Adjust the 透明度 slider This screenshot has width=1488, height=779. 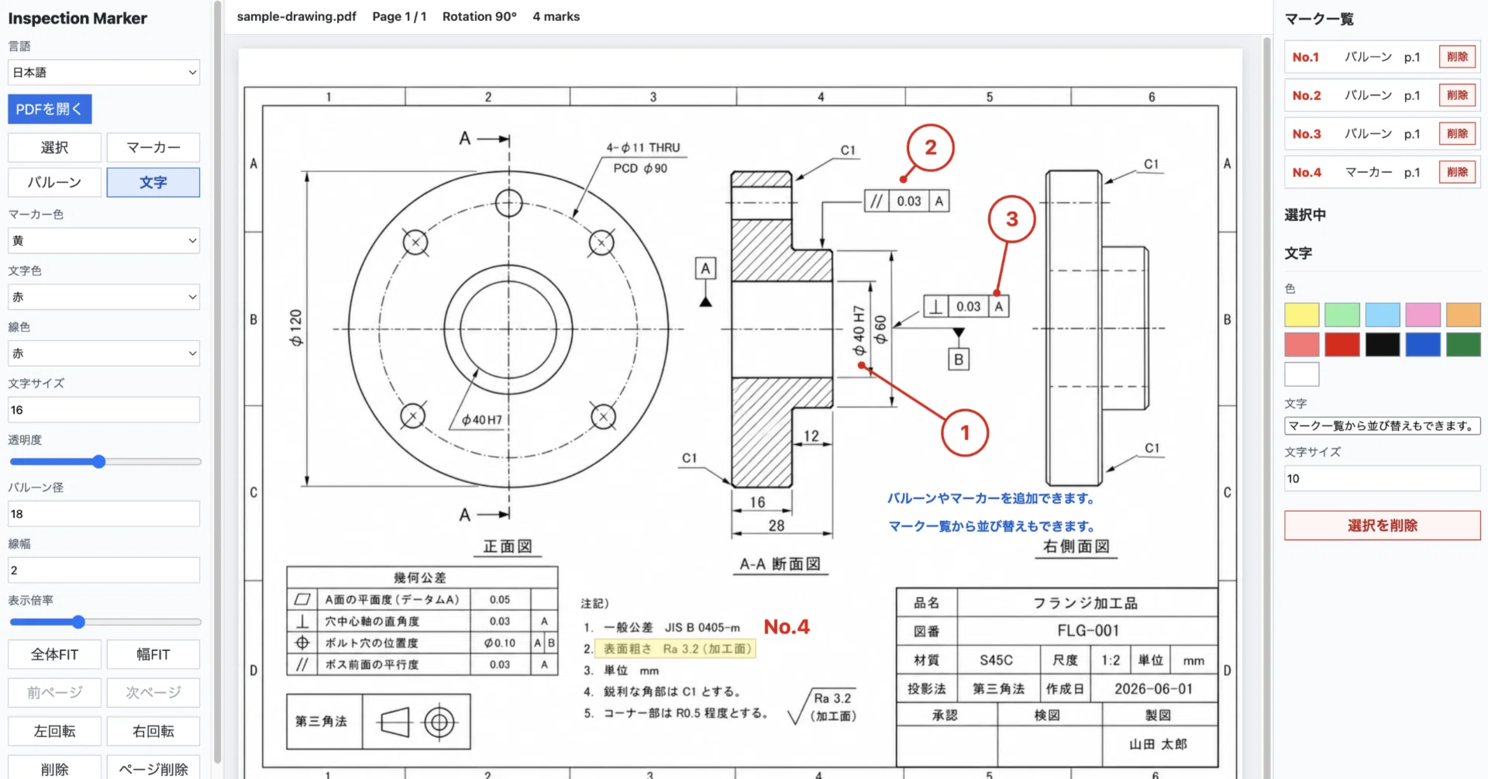105,462
